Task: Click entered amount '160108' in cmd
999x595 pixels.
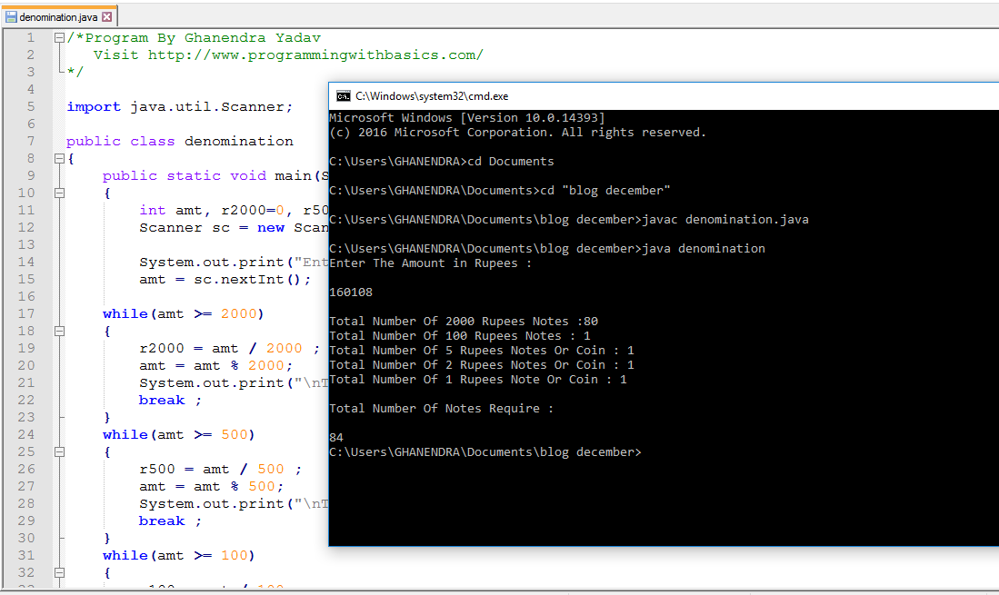Action: pos(351,293)
